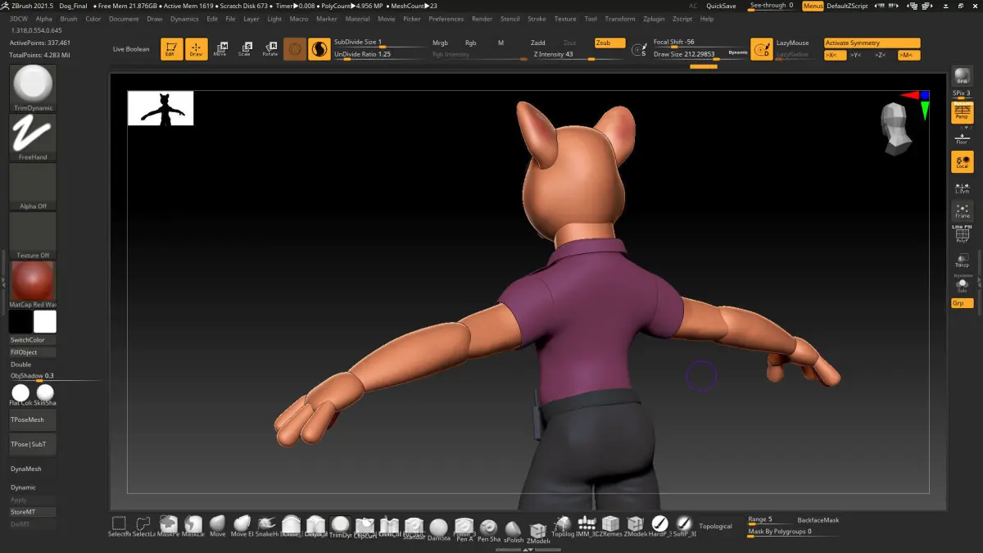The height and width of the screenshot is (553, 983).
Task: Open the Alpha Off selector
Action: click(x=33, y=186)
